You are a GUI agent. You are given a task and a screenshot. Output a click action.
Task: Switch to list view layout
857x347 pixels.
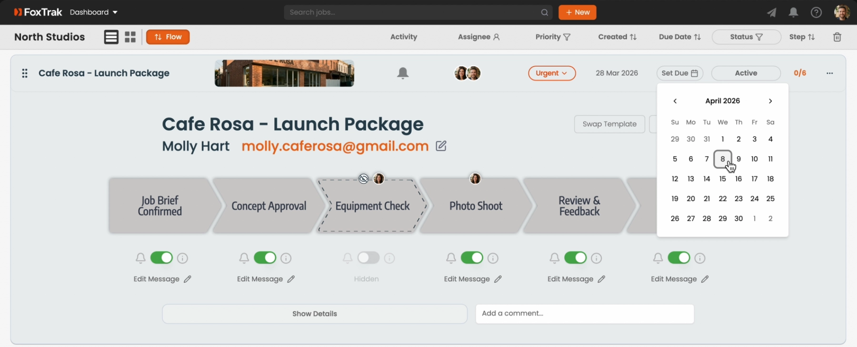[111, 37]
